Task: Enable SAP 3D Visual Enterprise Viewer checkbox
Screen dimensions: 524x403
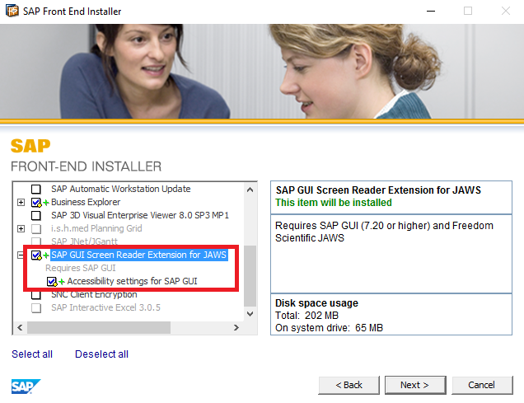Action: pos(36,216)
